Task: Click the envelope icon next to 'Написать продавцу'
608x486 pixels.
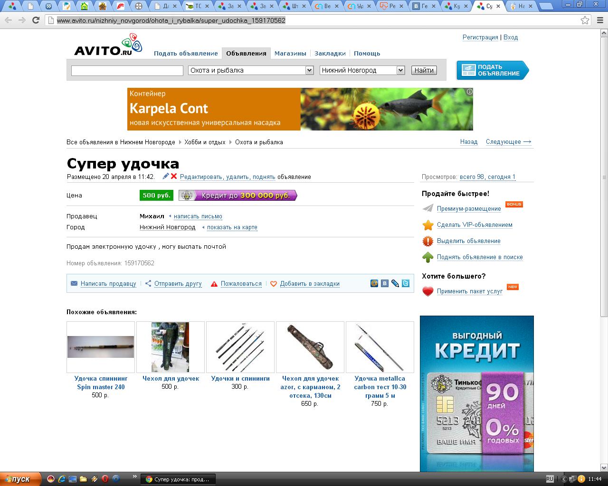Action: (x=74, y=284)
